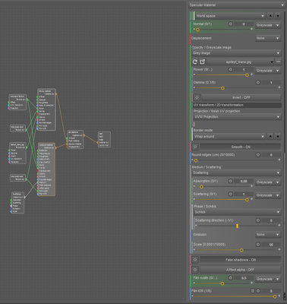Toggle the Invert - OFF button

[241, 97]
